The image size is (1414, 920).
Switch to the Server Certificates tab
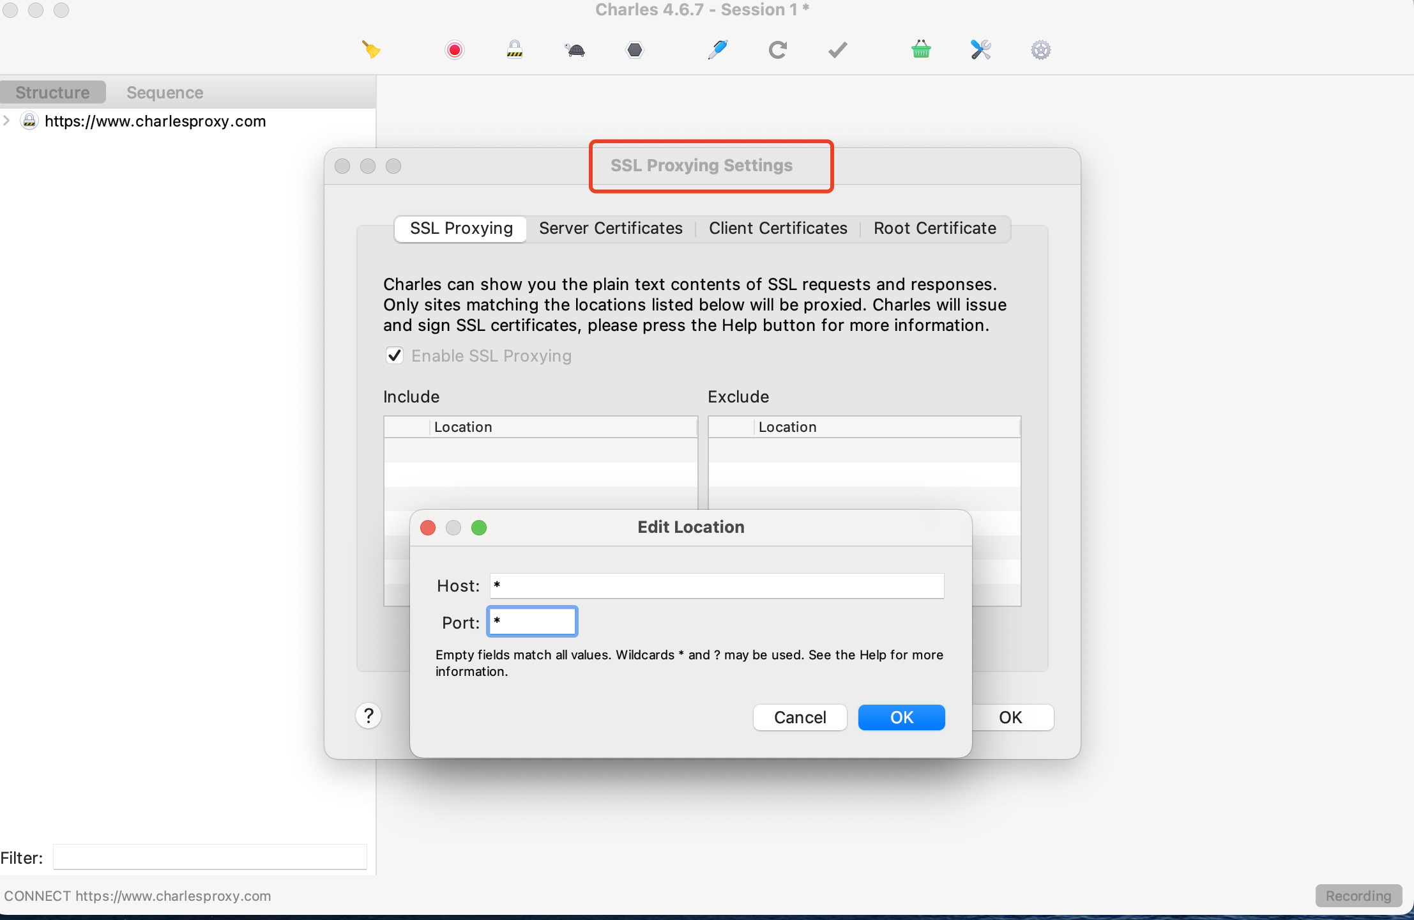click(x=610, y=228)
